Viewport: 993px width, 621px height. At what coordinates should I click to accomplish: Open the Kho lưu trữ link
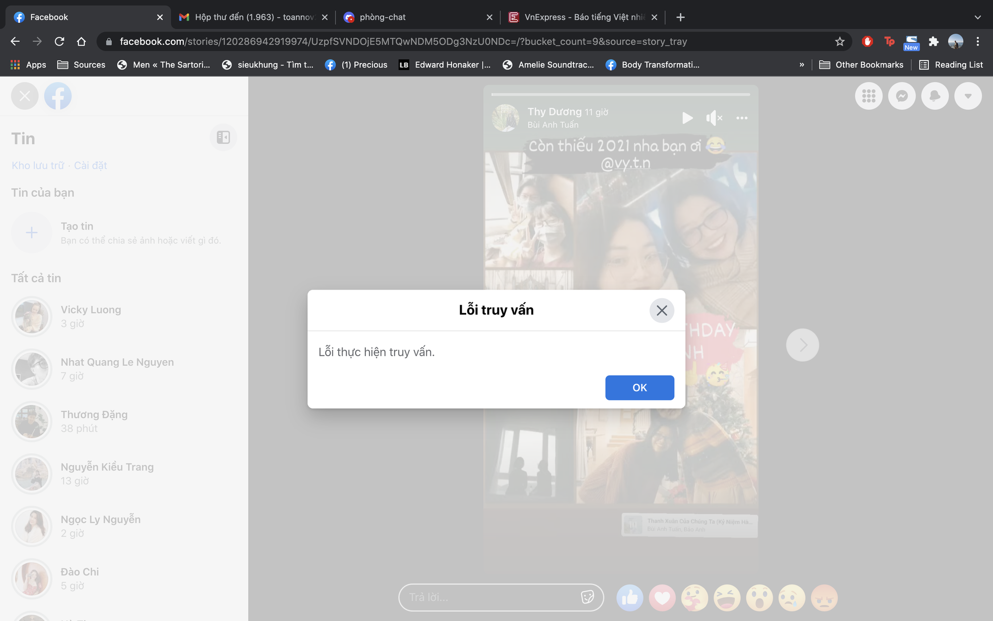(x=38, y=165)
